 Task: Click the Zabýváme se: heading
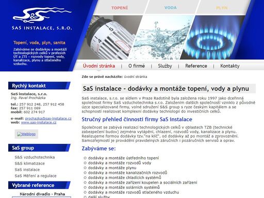coord(98,148)
